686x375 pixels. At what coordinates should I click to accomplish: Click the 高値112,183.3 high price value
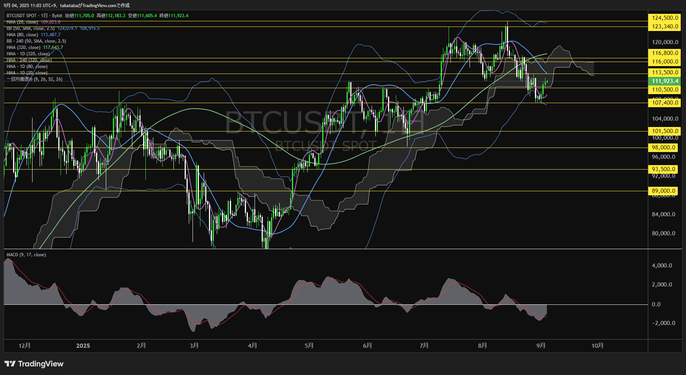111,16
